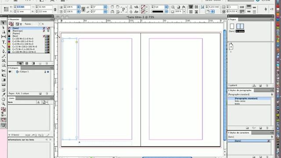Screen dimensions: 281x158
Task: Click new page icon in Pages panel
Action: 260,86
